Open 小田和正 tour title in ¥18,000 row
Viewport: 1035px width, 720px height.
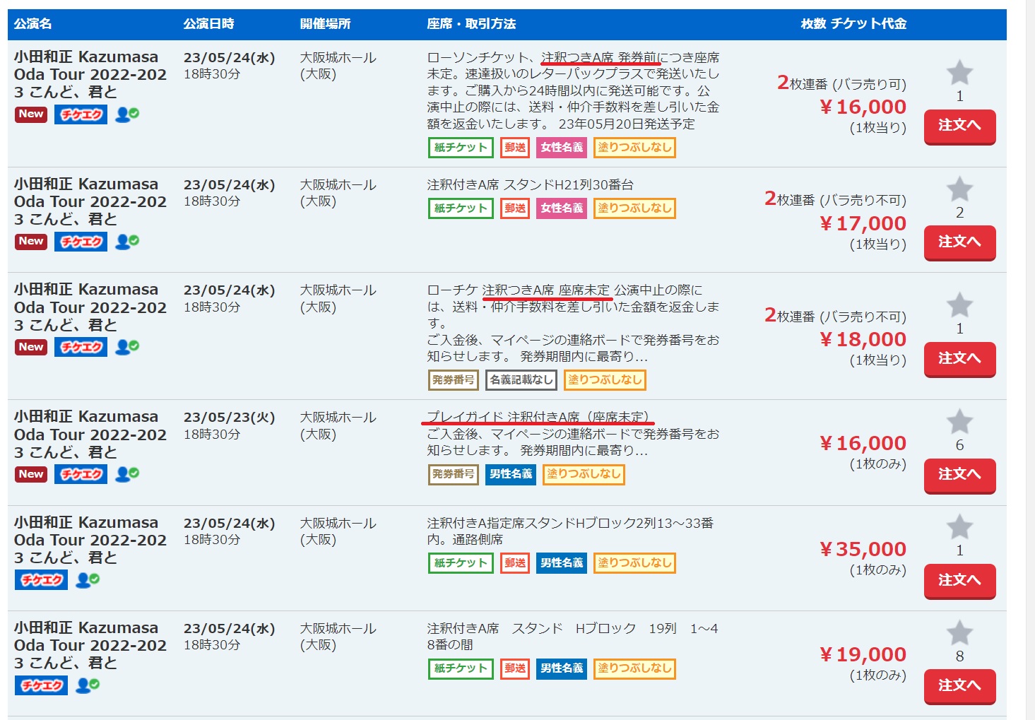[90, 307]
